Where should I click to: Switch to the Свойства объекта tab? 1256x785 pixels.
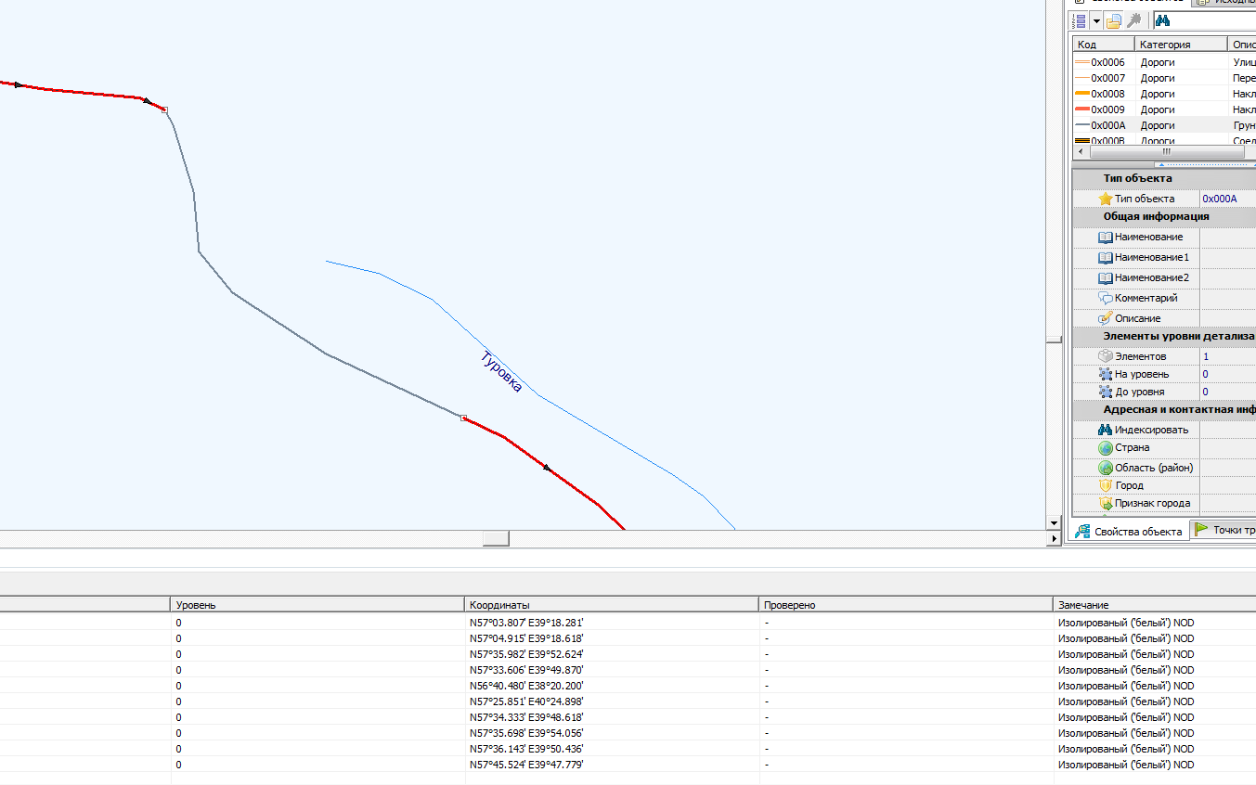click(x=1129, y=531)
